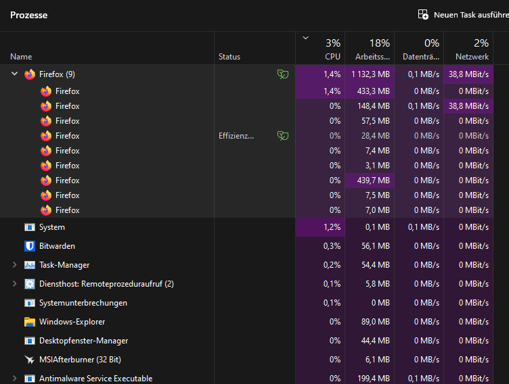Click the 89,0 MB memory cell
The height and width of the screenshot is (384, 509).
(370, 322)
